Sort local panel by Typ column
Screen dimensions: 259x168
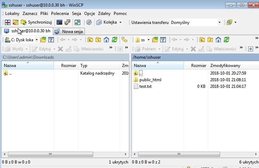(99, 66)
